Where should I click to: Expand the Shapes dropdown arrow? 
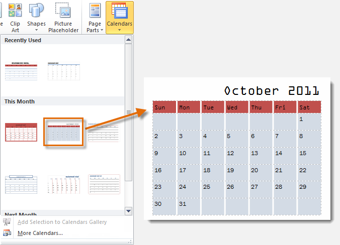point(36,30)
